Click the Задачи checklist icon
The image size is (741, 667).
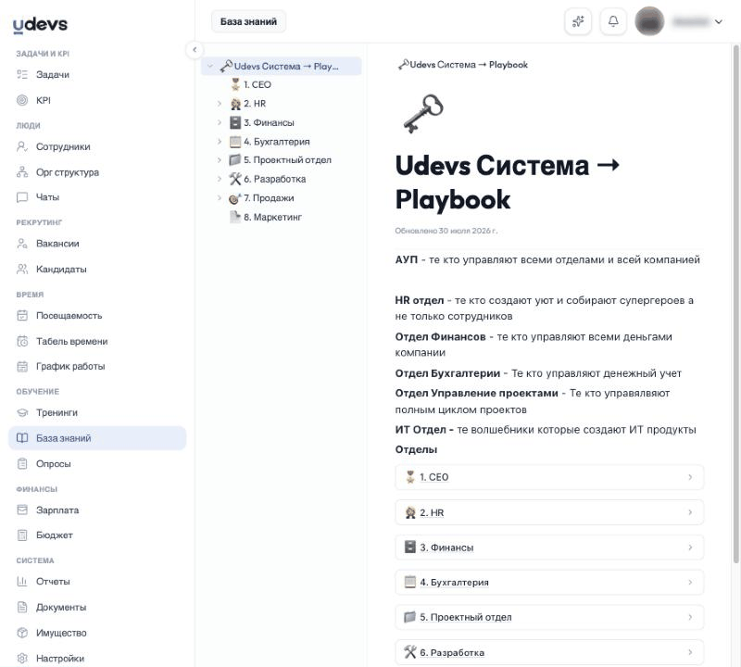(22, 74)
